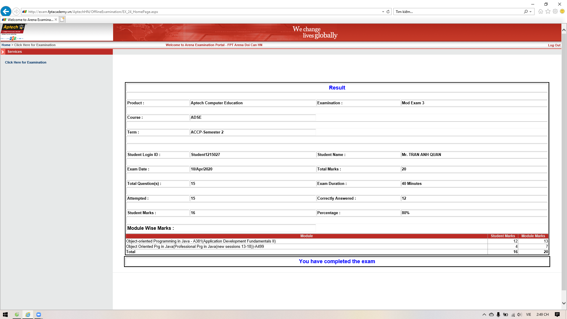This screenshot has width=567, height=319.
Task: Select the 40 Minutes duration value
Action: click(411, 184)
